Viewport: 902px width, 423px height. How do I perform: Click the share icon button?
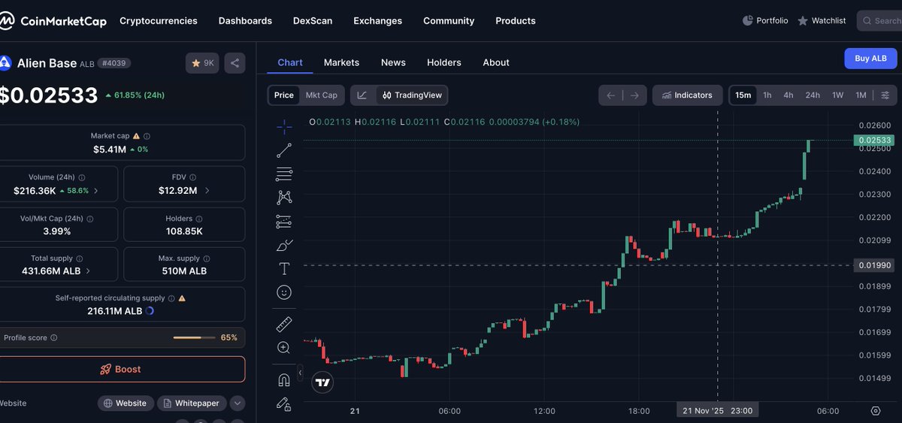(235, 63)
